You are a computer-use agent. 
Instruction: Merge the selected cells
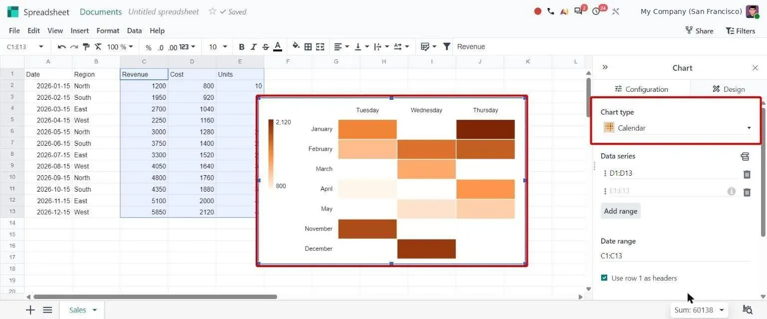coord(320,47)
